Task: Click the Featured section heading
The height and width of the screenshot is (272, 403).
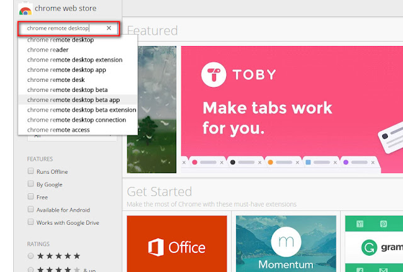Action: click(x=152, y=31)
